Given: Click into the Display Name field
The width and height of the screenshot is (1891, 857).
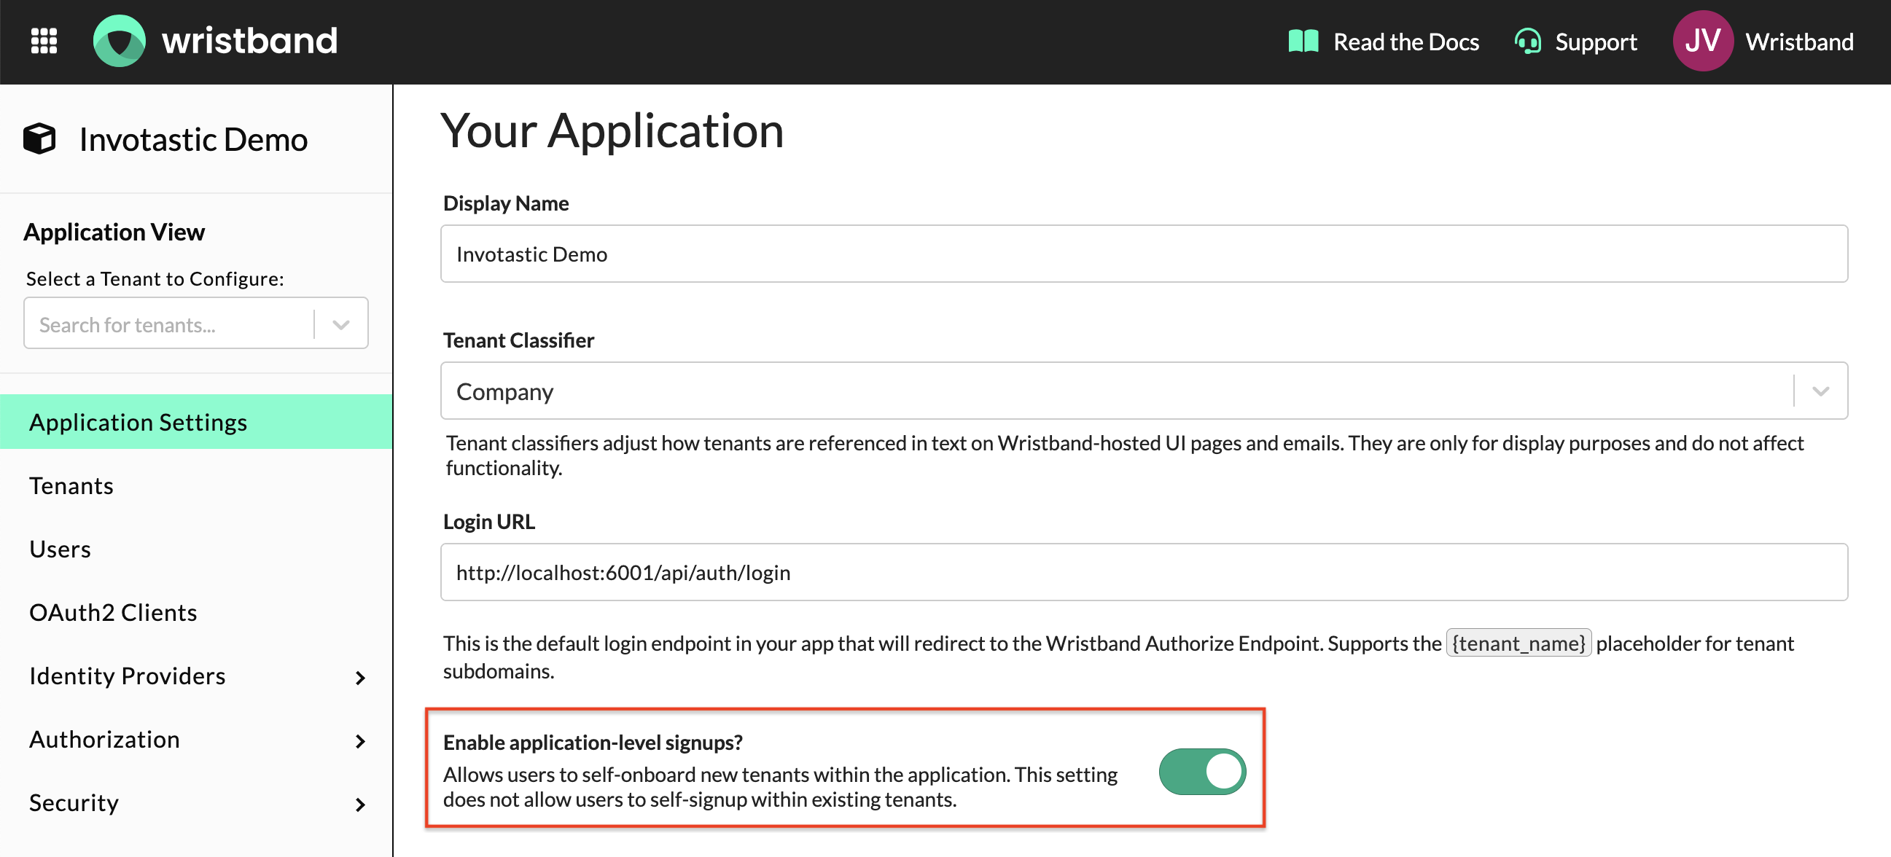Looking at the screenshot, I should tap(1143, 254).
